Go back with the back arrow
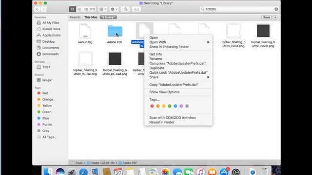312x175 pixels. 37,9
